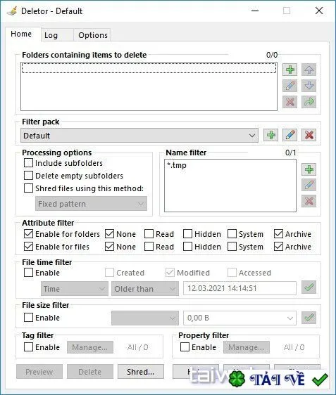The image size is (336, 395).
Task: Remove name filter with red X icon
Action: click(x=309, y=201)
